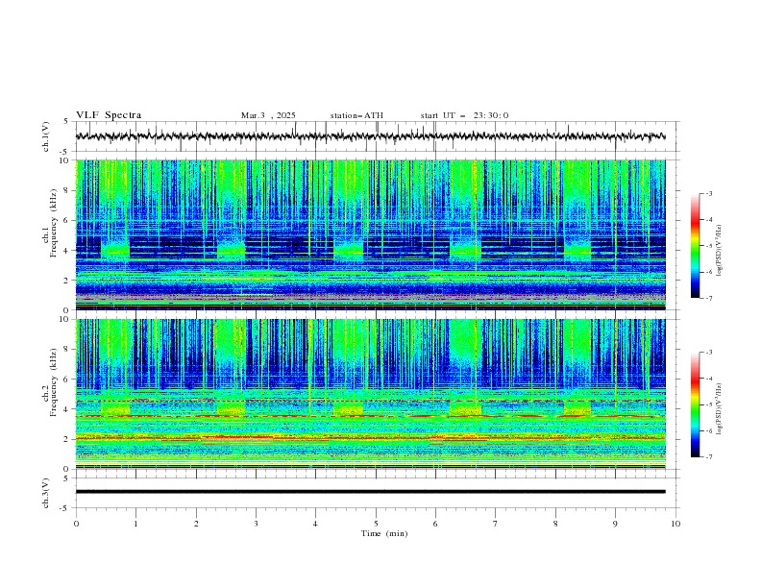Click the "ch.3(V)" waveform axis label

coord(46,493)
